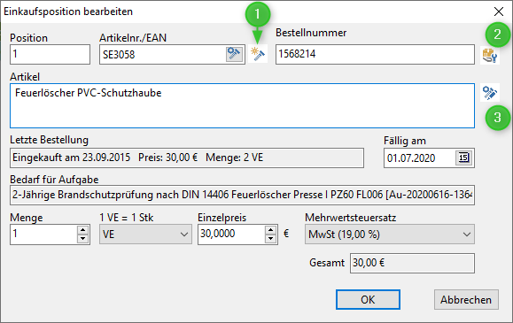Increase Einzelpreis with up arrow

tap(270, 230)
